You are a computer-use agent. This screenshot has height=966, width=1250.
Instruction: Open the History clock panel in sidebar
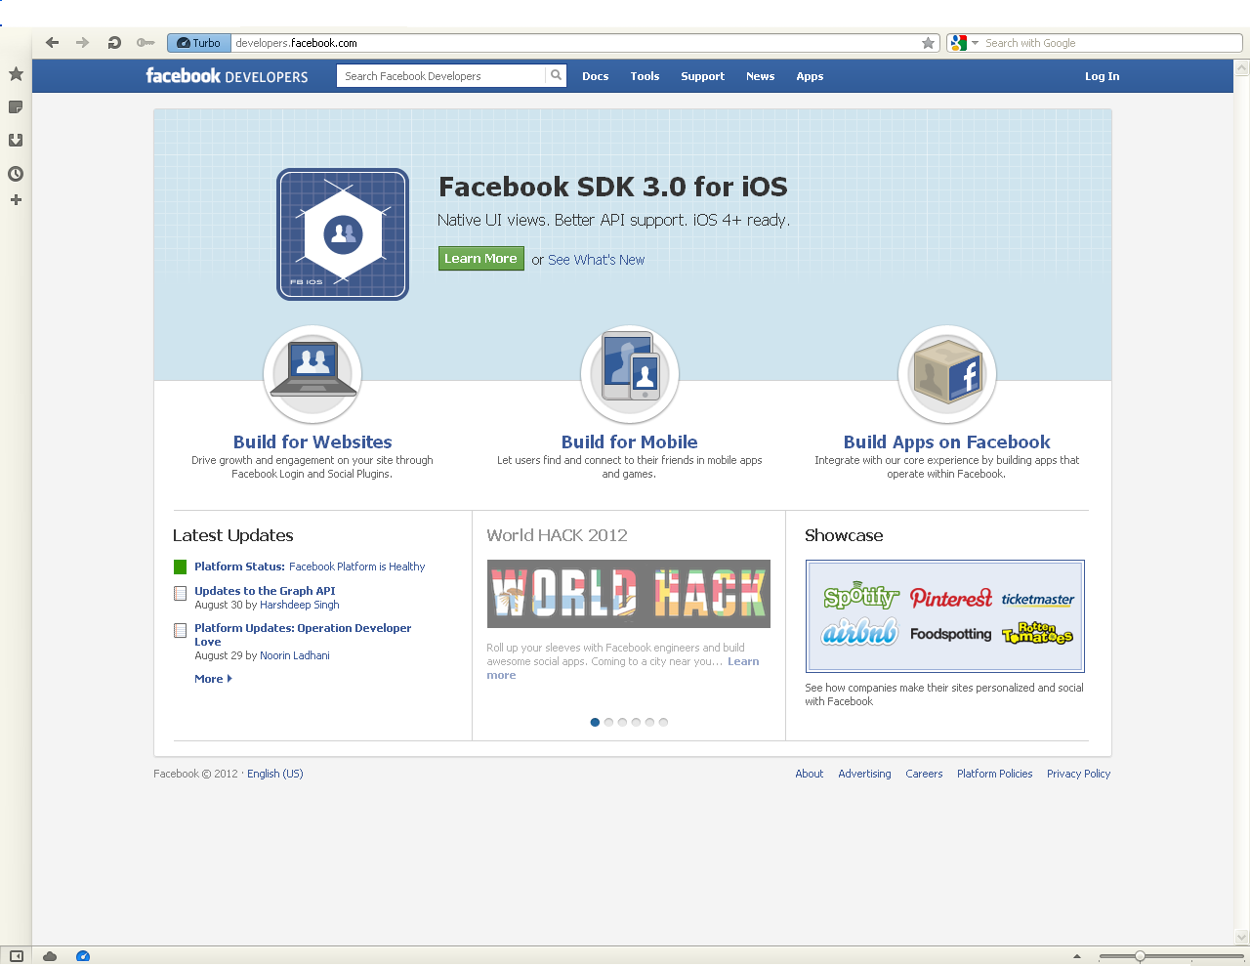click(x=16, y=174)
